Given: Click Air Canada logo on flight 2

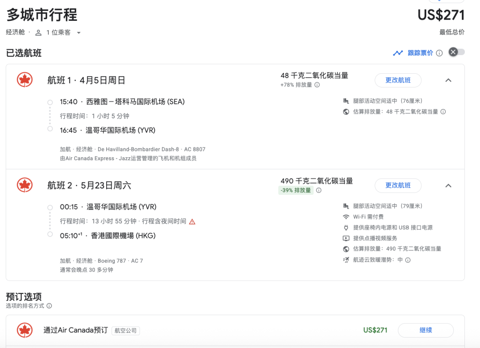Looking at the screenshot, I should (x=25, y=185).
